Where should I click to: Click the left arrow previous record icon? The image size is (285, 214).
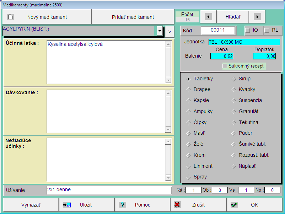(x=208, y=17)
